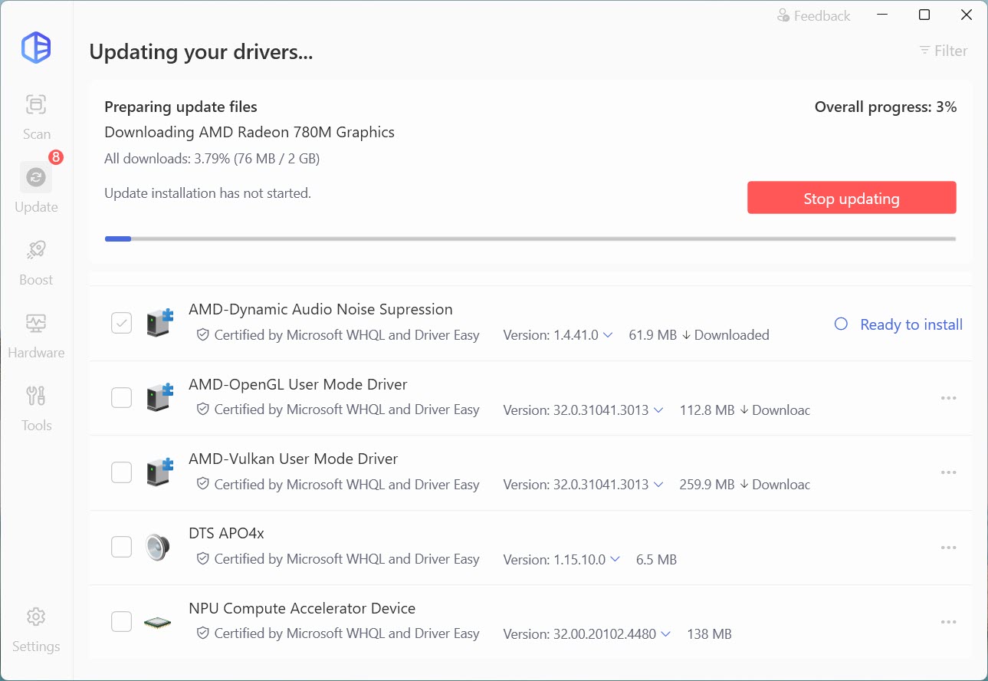Screen dimensions: 988x681
Task: Check the AMD-OpenGL User Mode Driver checkbox
Action: click(121, 397)
